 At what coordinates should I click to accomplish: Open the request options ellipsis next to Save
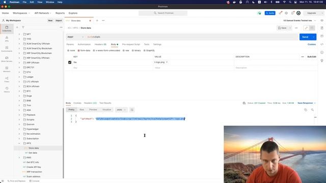click(x=296, y=28)
